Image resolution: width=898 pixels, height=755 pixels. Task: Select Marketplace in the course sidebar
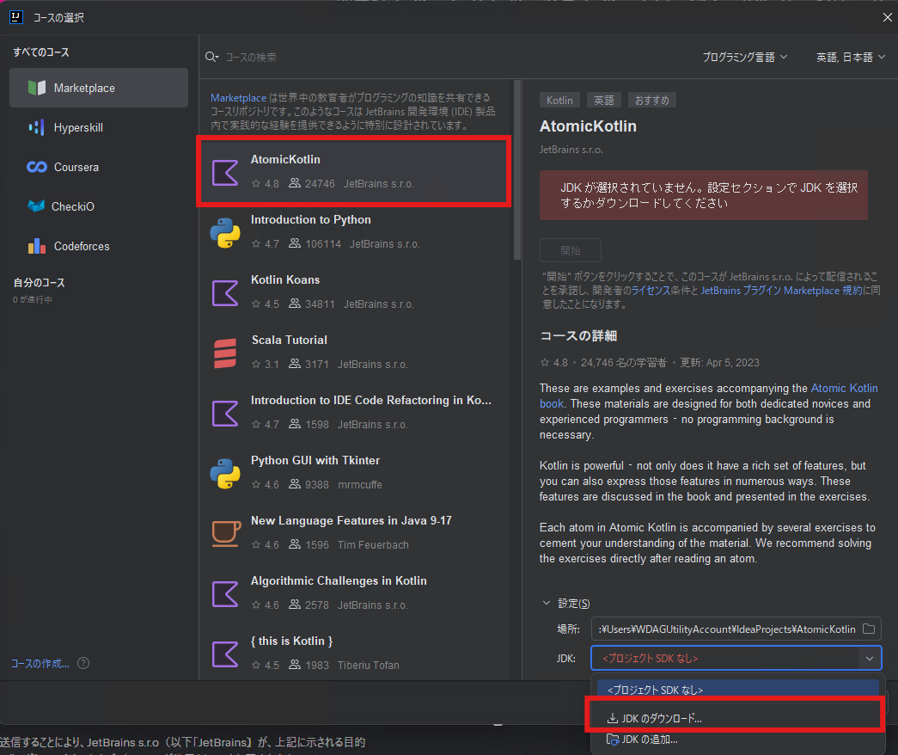[98, 88]
